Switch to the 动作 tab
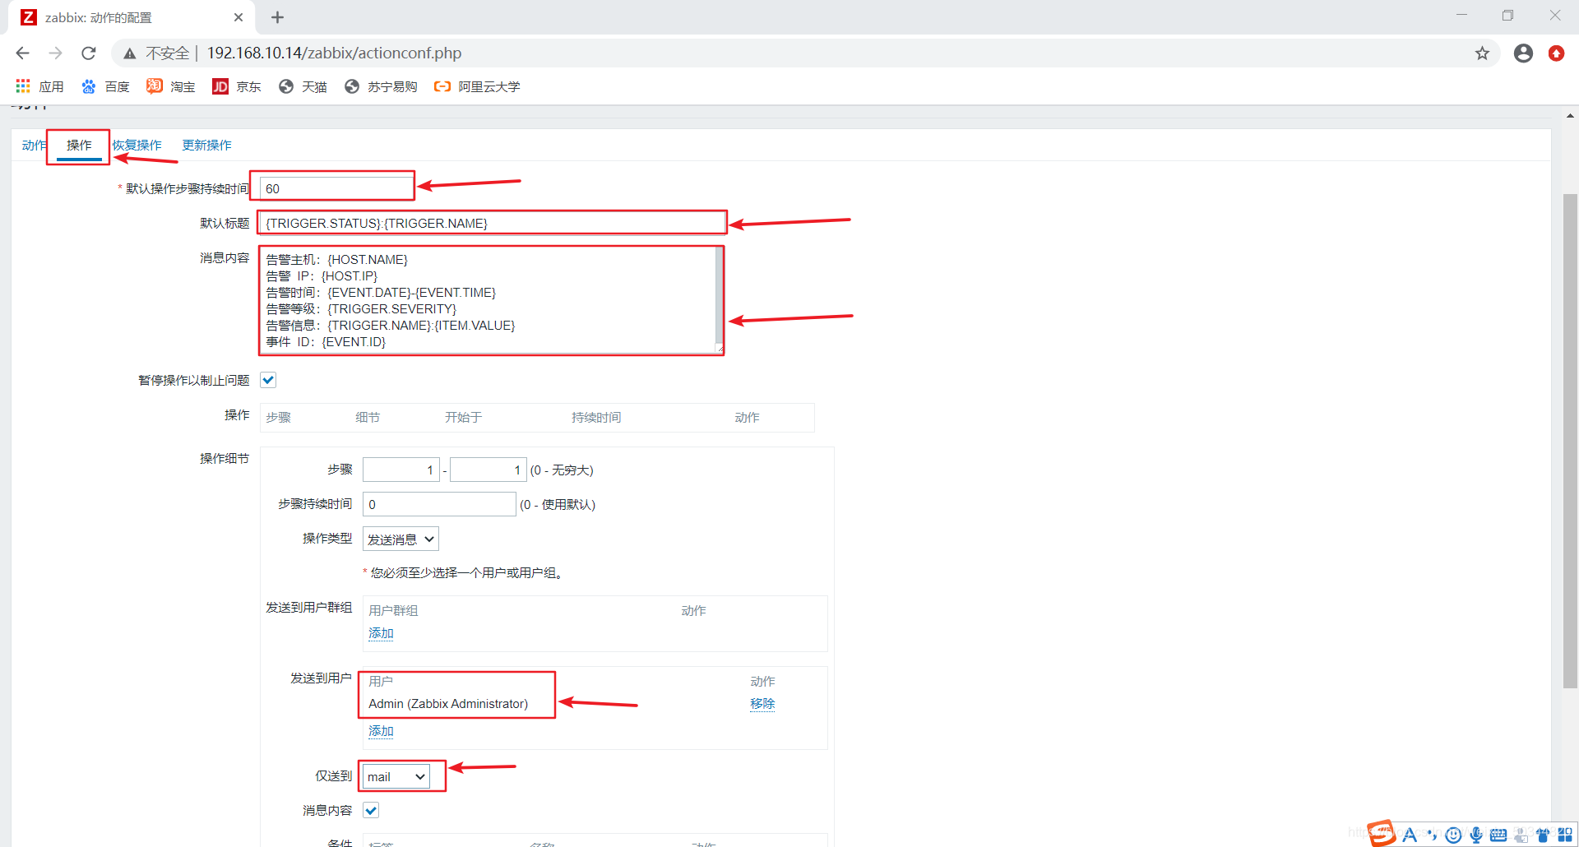Viewport: 1579px width, 847px height. [34, 145]
